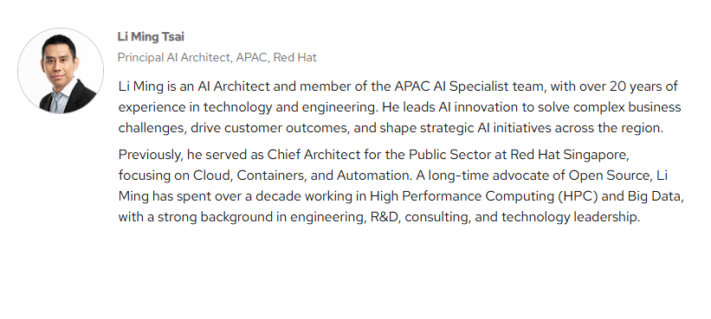This screenshot has height=319, width=711.
Task: Click the 'Principal AI Architect, APAC, Red Hat' subtitle
Action: pos(217,57)
